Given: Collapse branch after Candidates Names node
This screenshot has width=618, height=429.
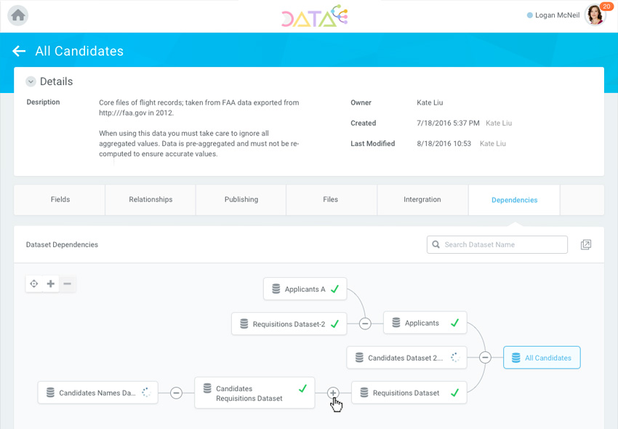Looking at the screenshot, I should pos(176,393).
